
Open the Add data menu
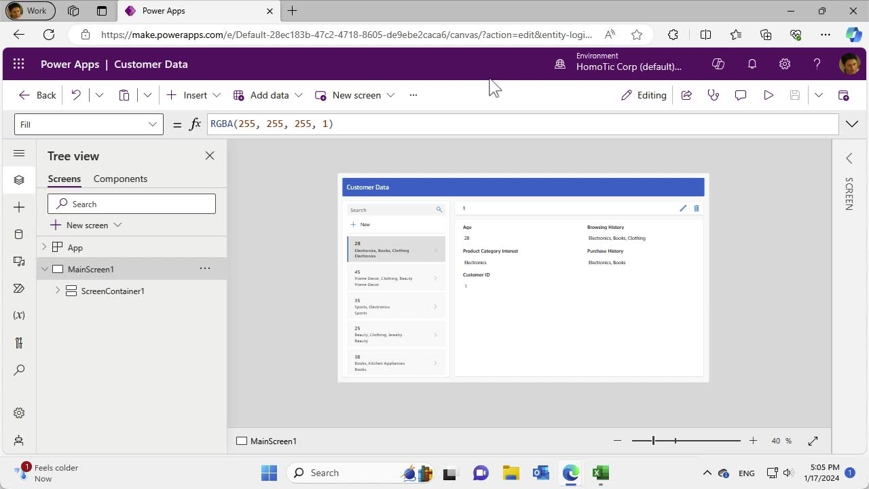coord(268,95)
